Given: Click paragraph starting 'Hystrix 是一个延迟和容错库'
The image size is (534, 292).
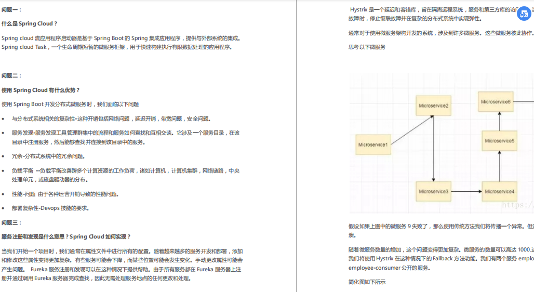Looking at the screenshot, I should [x=441, y=14].
